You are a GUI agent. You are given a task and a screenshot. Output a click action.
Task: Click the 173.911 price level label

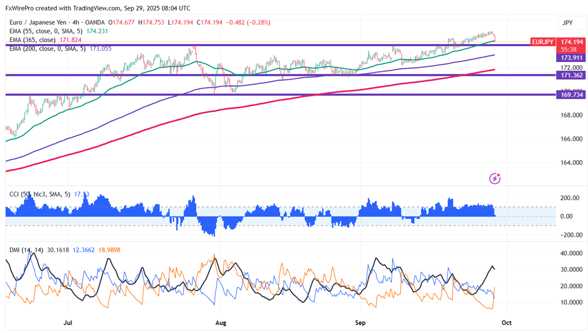coord(571,58)
